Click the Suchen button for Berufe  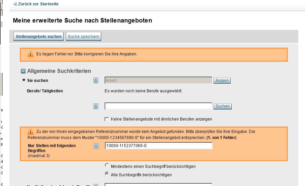222,106
